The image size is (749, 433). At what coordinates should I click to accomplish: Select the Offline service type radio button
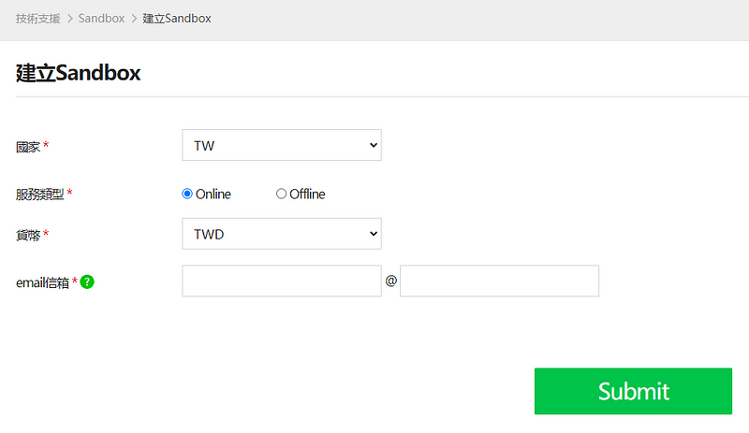pos(281,195)
